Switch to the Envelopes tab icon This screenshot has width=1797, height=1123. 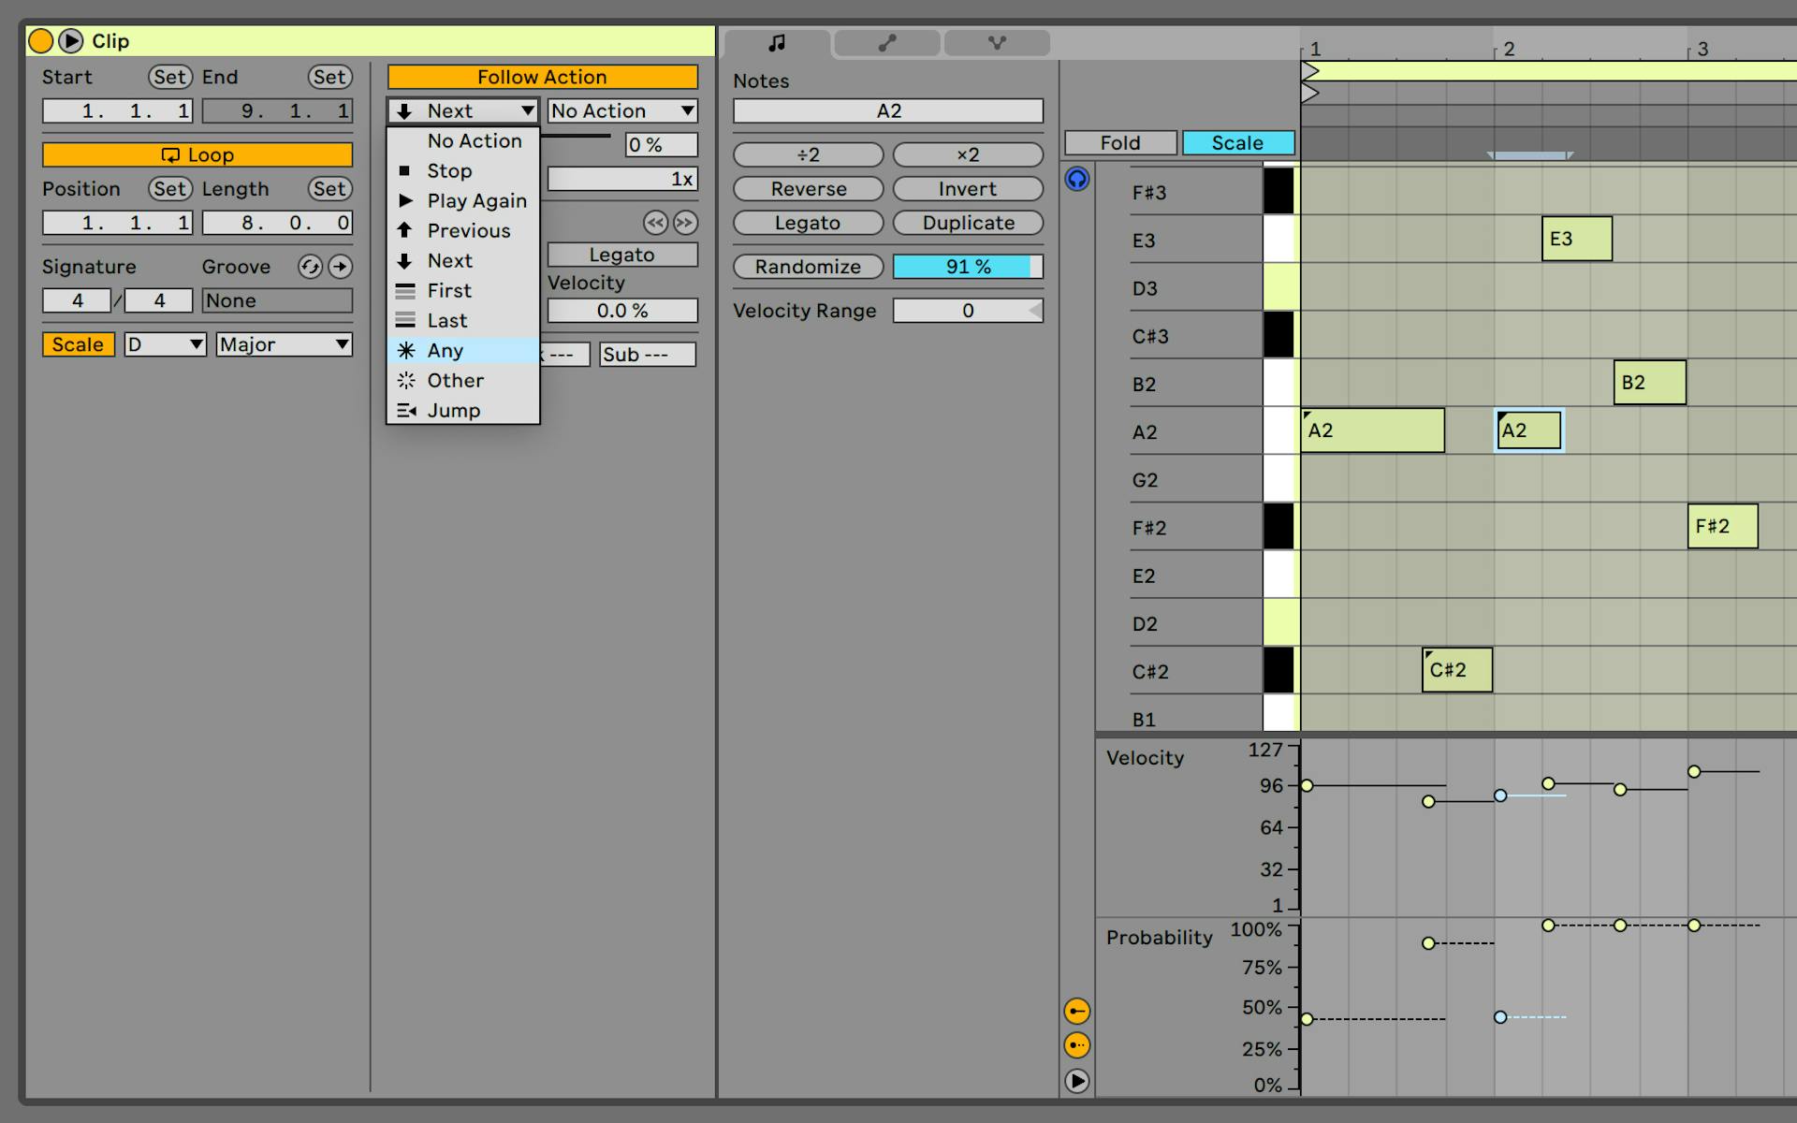click(885, 43)
